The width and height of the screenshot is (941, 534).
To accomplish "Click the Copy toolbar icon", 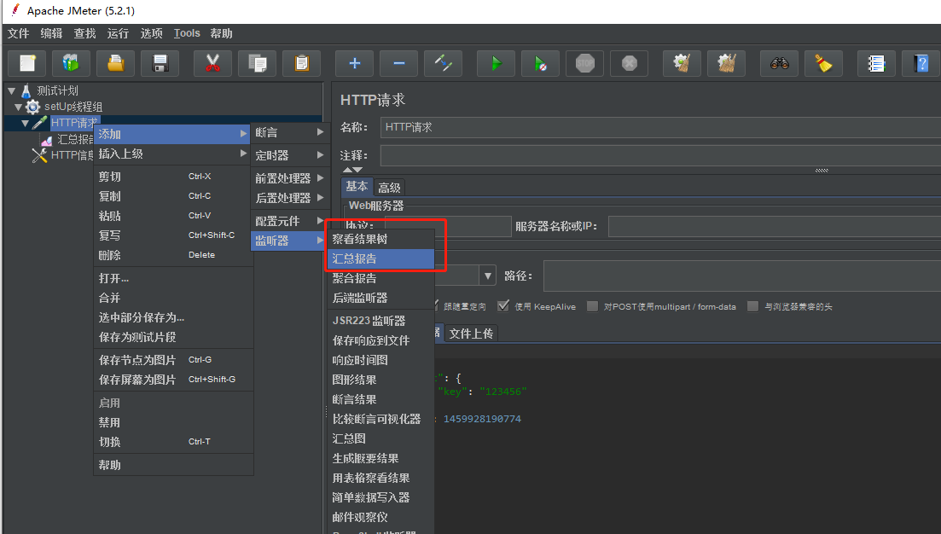I will click(258, 63).
